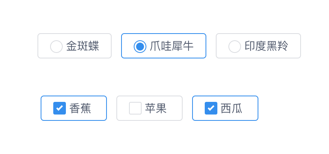Toggle the gray-bordered 苹果 option box
This screenshot has width=329, height=154.
150,108
